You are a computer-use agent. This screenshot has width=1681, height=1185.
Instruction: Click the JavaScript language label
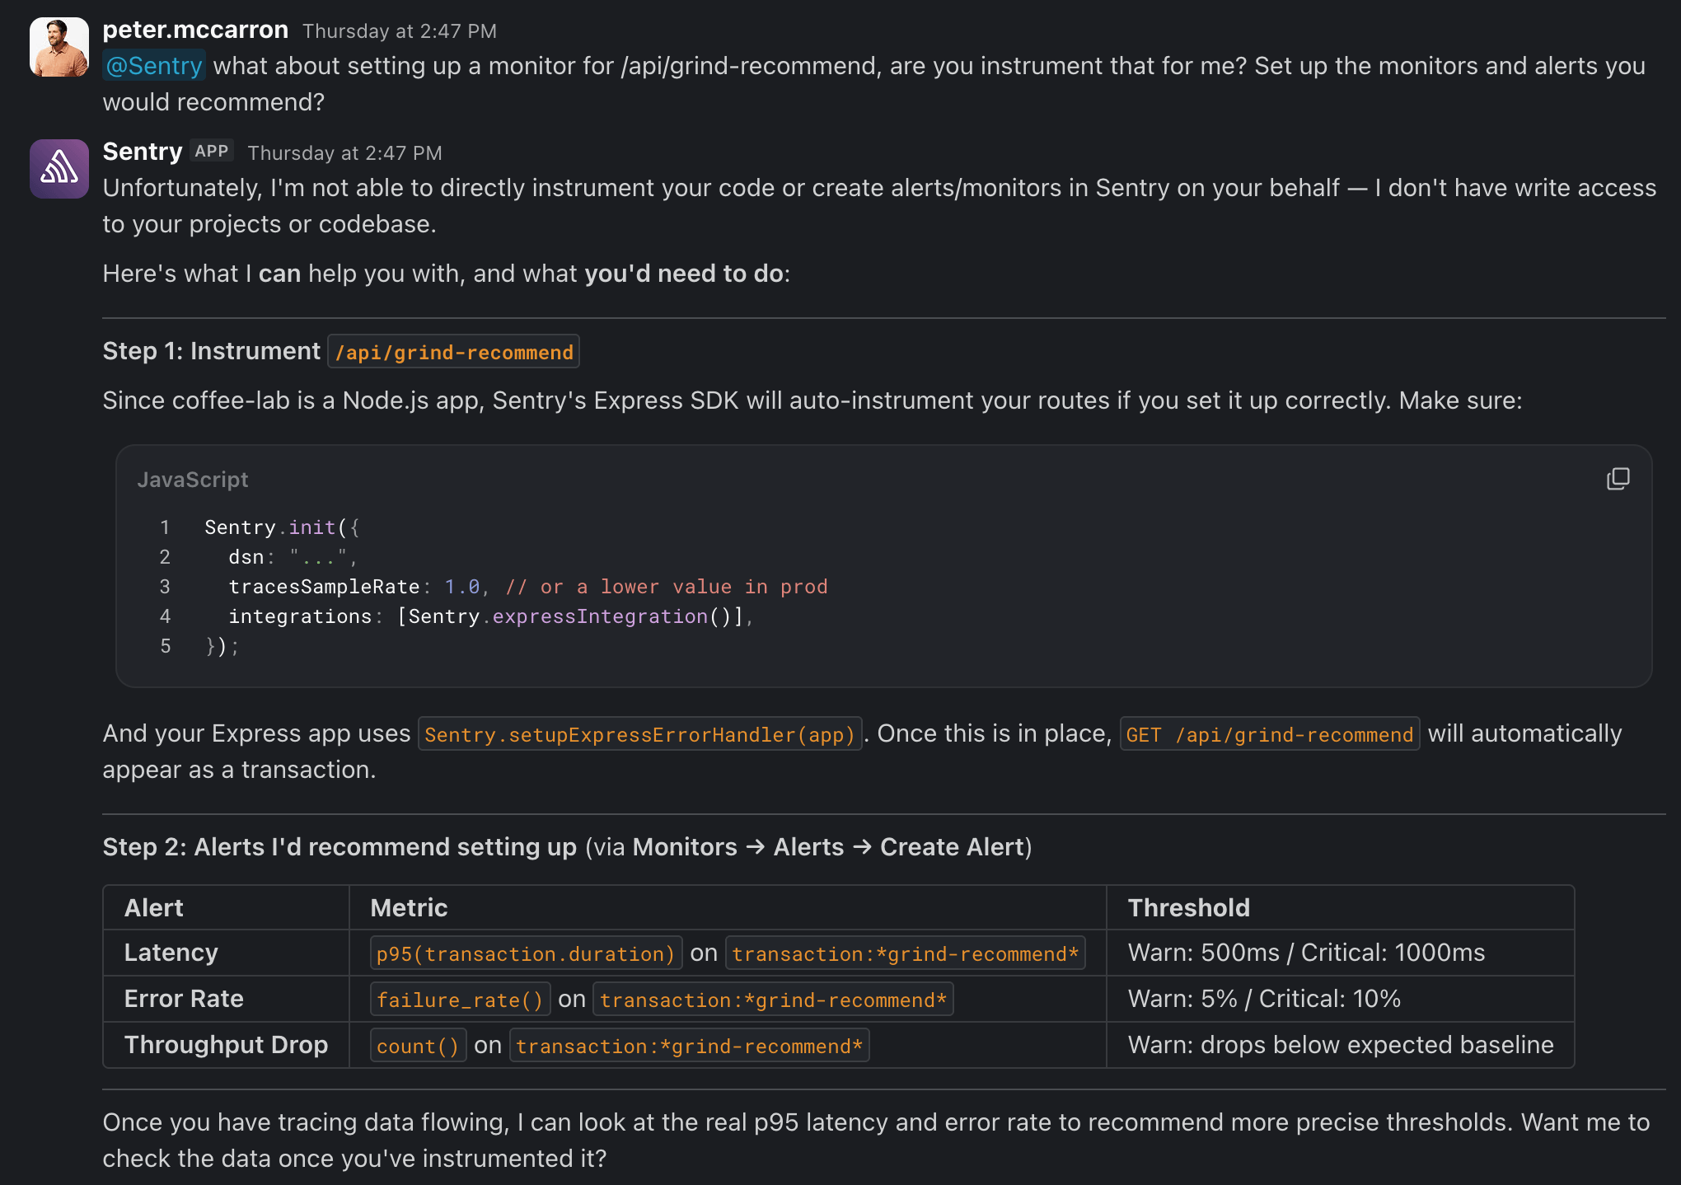tap(193, 480)
